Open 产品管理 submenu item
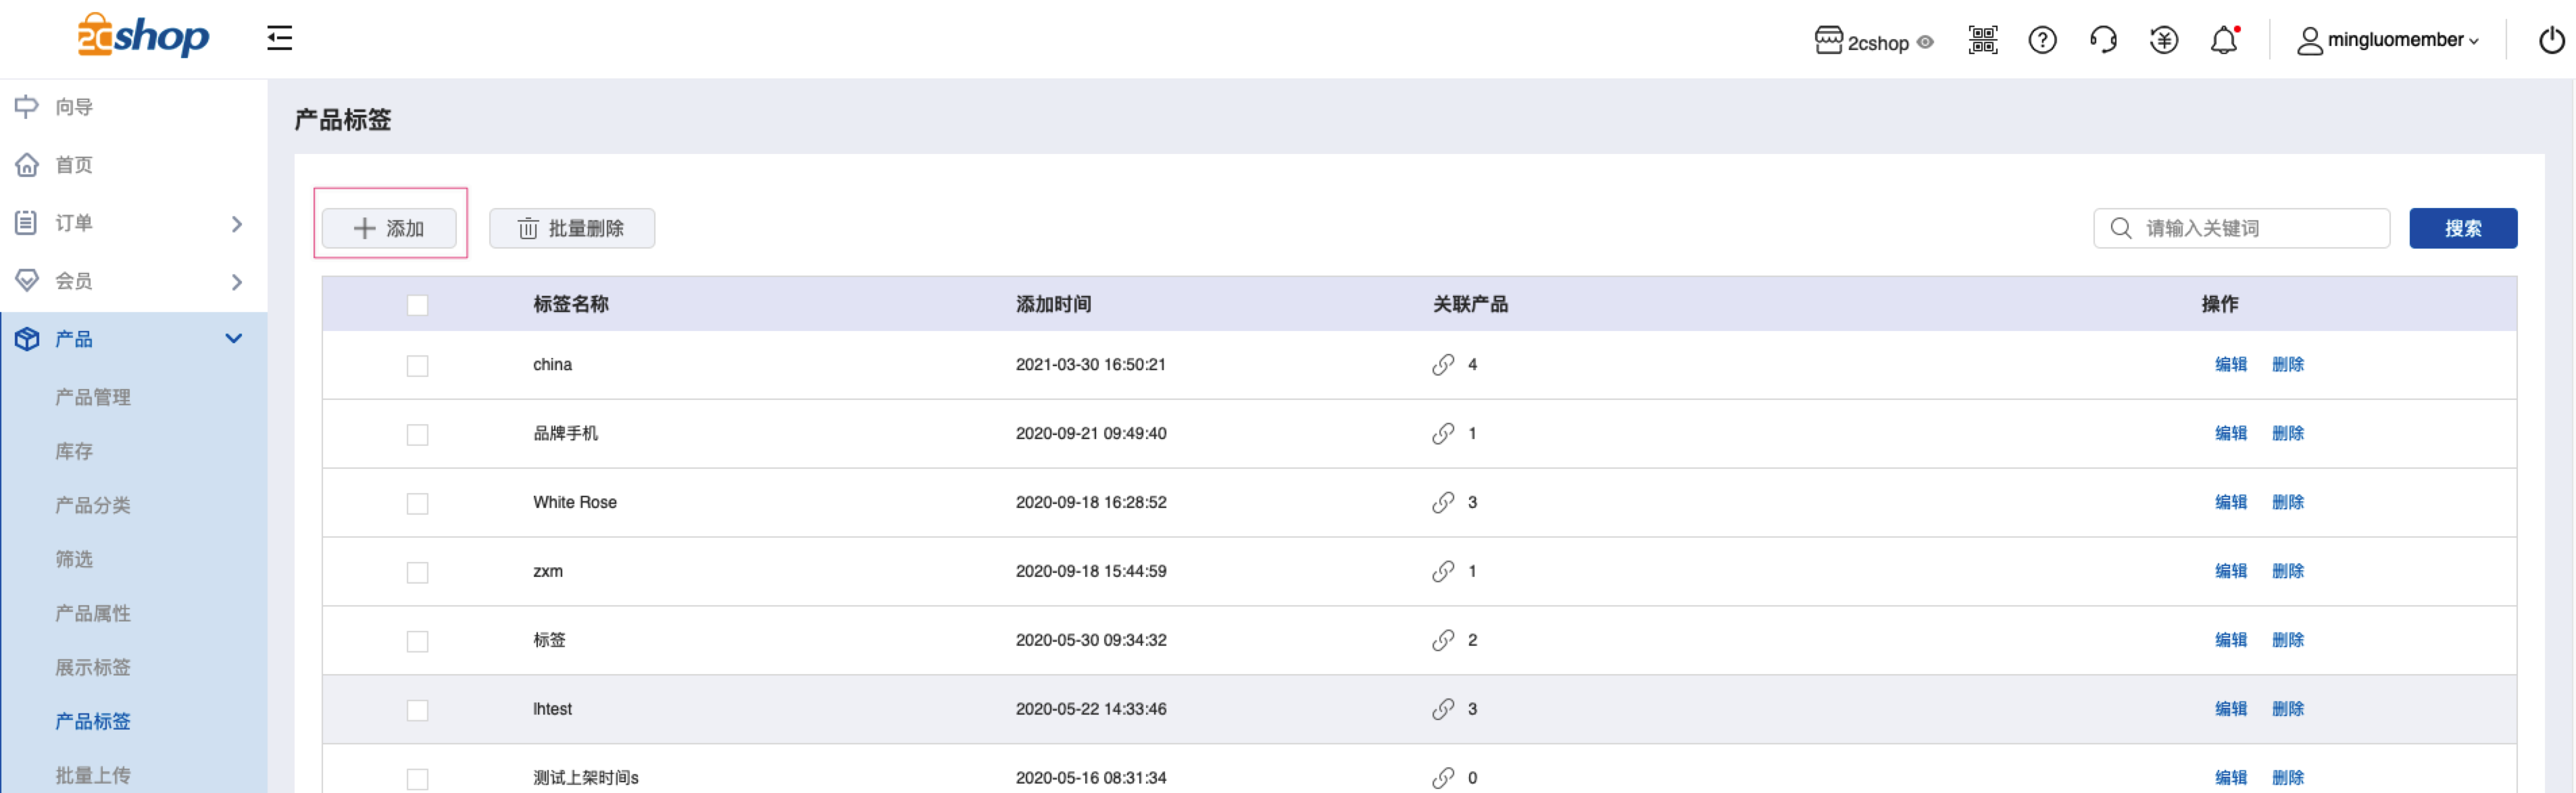The width and height of the screenshot is (2576, 793). coord(93,397)
